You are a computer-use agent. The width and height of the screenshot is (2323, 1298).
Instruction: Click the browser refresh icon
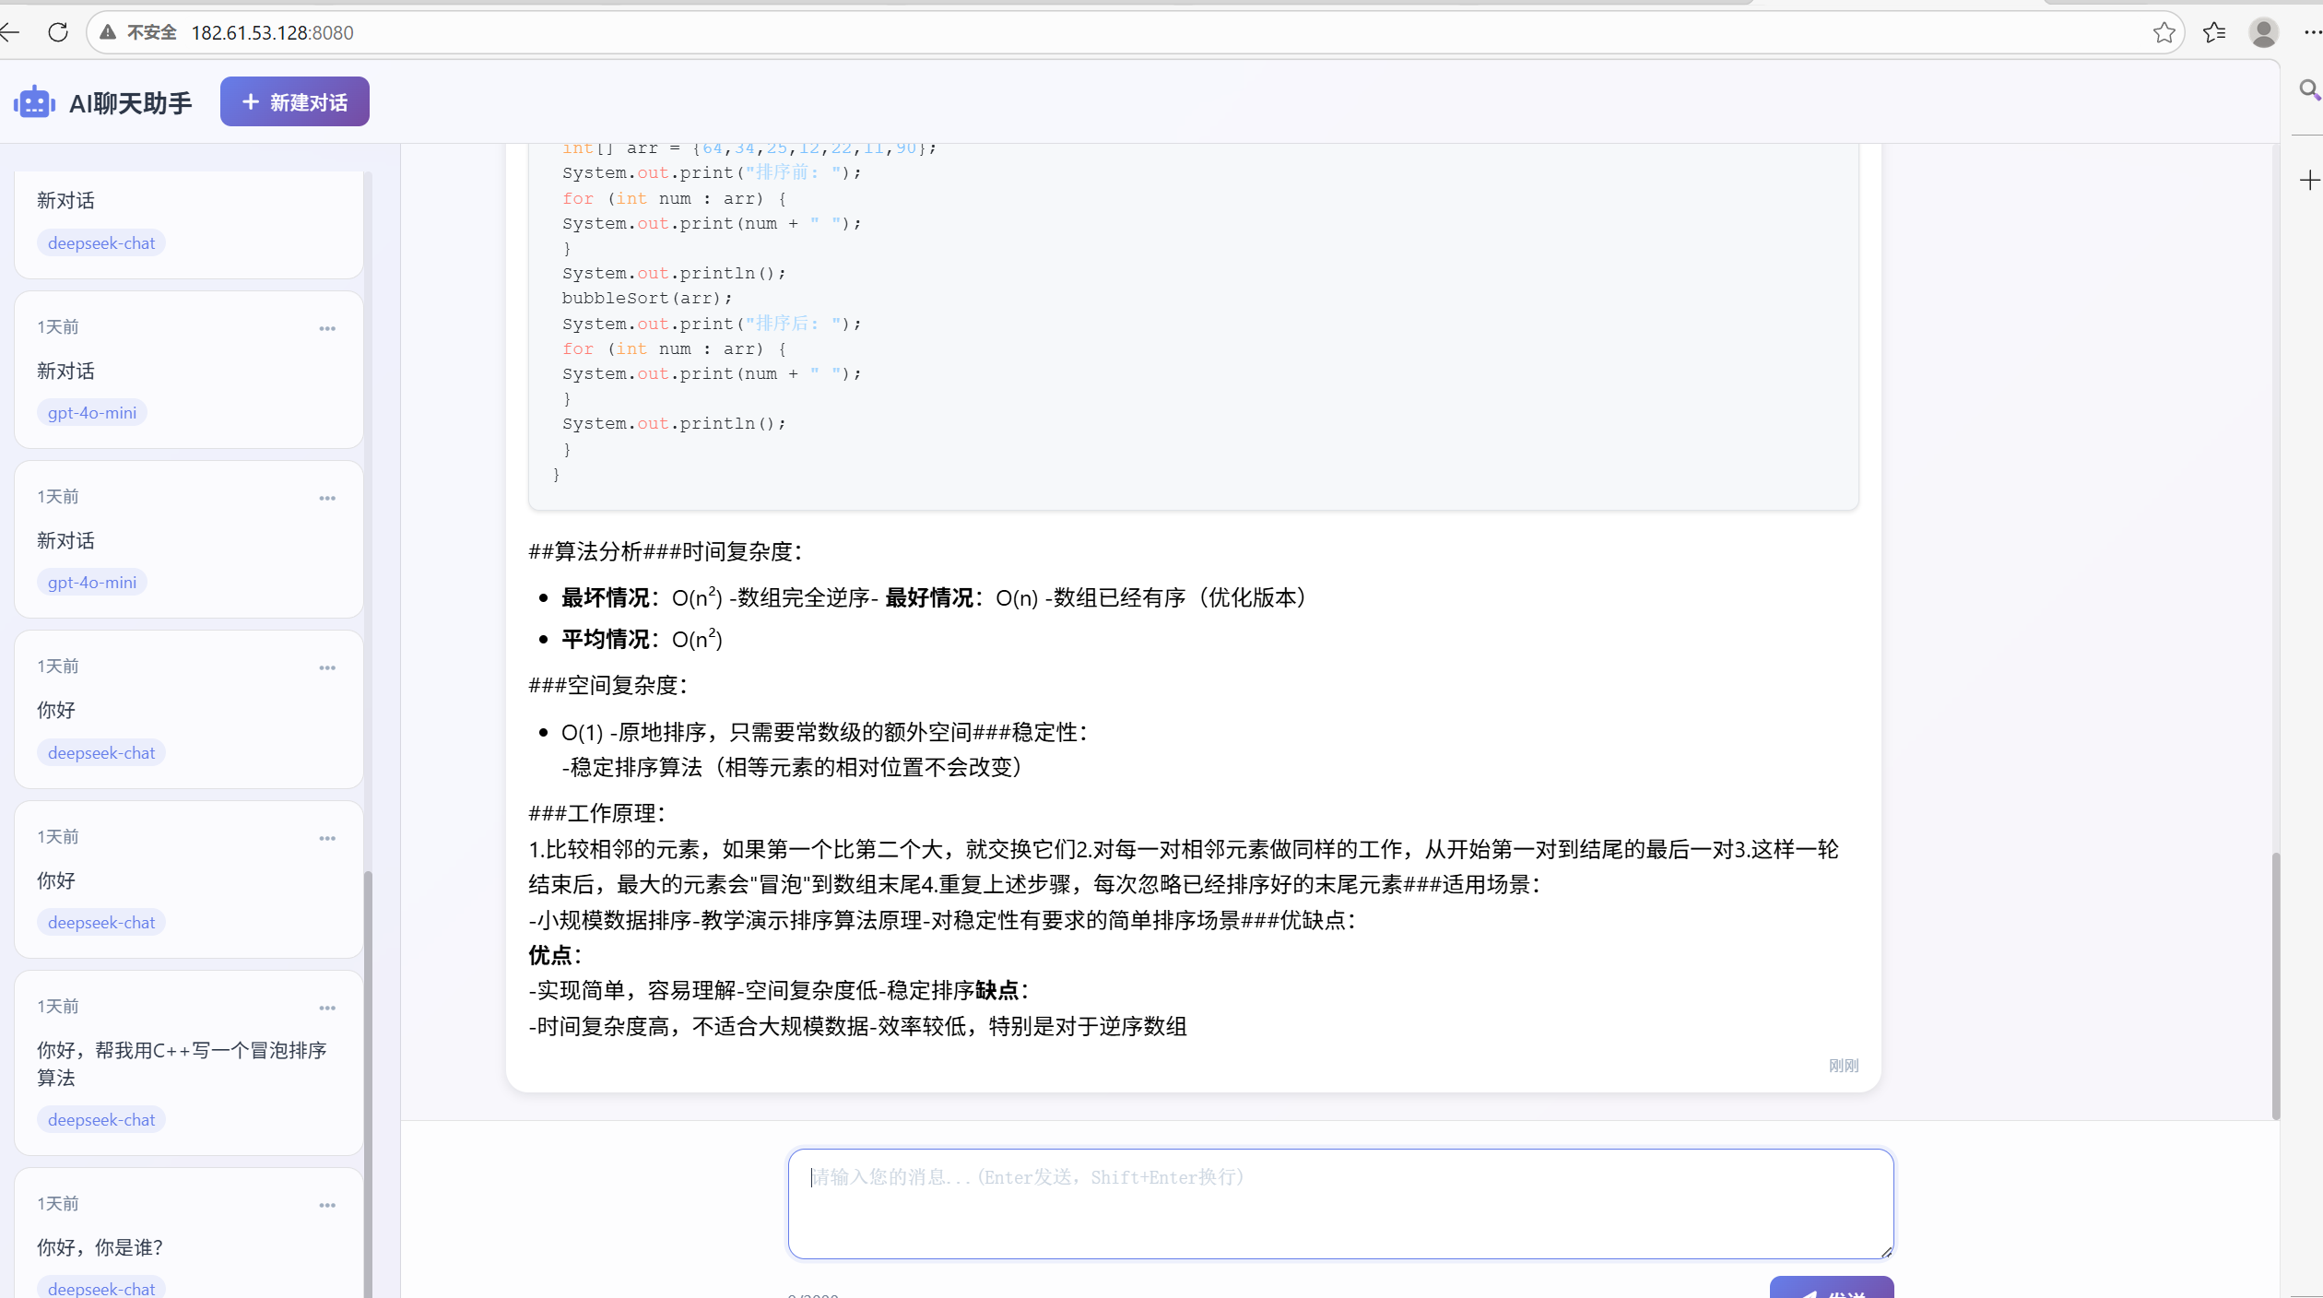tap(58, 33)
